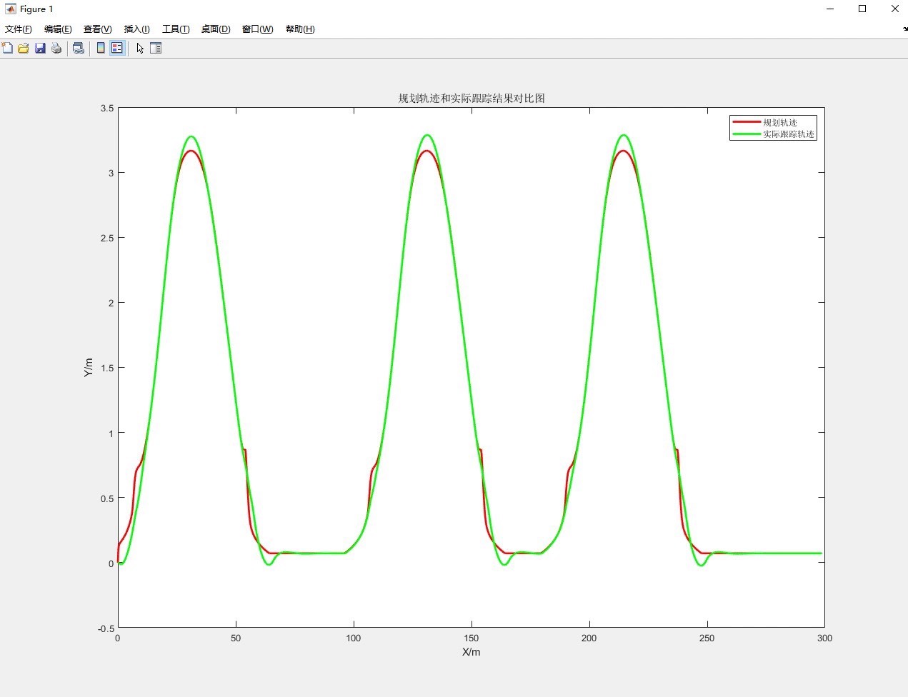The width and height of the screenshot is (908, 697).
Task: Click the 规划轨迹 legend entry
Action: [780, 123]
